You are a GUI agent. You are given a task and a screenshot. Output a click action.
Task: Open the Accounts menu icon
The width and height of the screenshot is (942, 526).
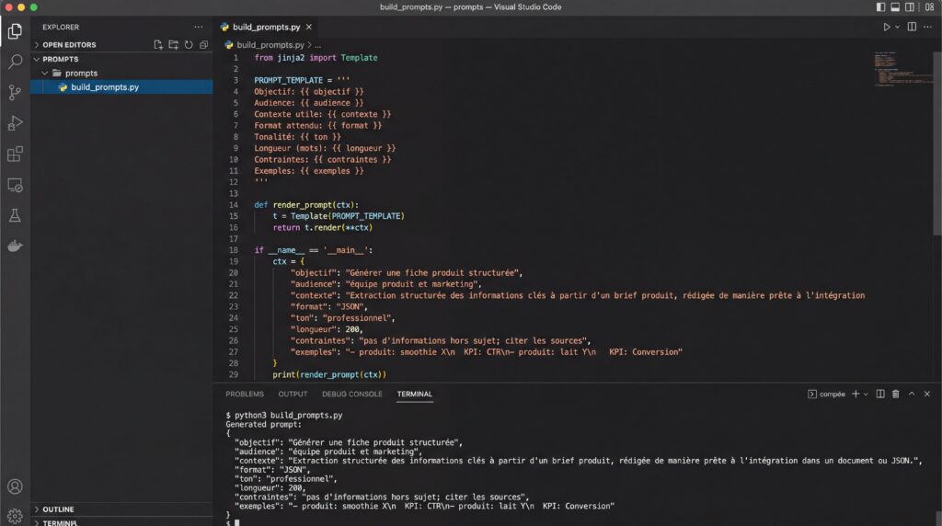click(x=15, y=486)
